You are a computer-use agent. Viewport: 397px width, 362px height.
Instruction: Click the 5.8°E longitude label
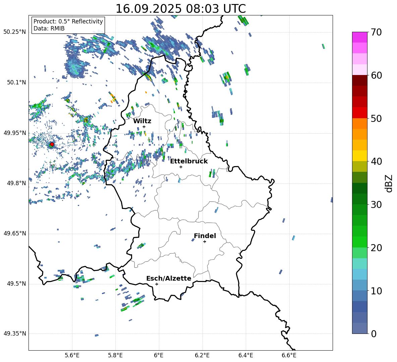(115, 355)
